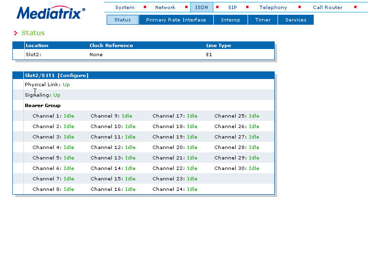Click the E1 line type value
This screenshot has height=267, width=368.
(209, 54)
